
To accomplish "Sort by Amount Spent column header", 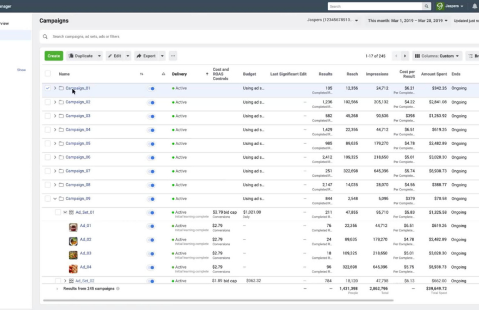I will click(x=434, y=74).
